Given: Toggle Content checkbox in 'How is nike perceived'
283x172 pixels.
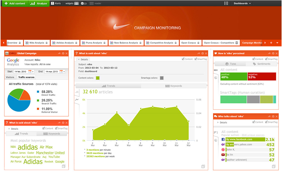Looking at the screenshot, I should coord(258,59).
